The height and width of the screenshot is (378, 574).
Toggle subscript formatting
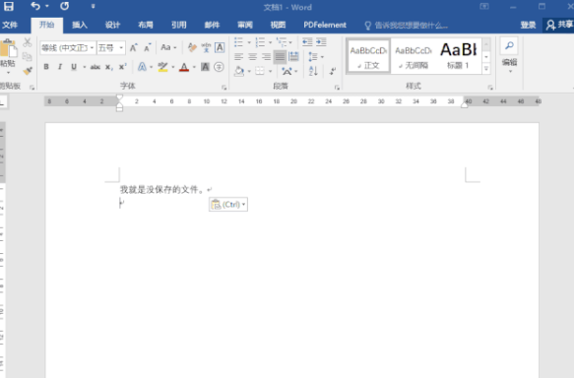pyautogui.click(x=108, y=67)
